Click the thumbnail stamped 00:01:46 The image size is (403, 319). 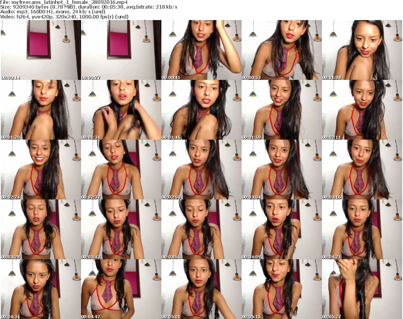(201, 110)
